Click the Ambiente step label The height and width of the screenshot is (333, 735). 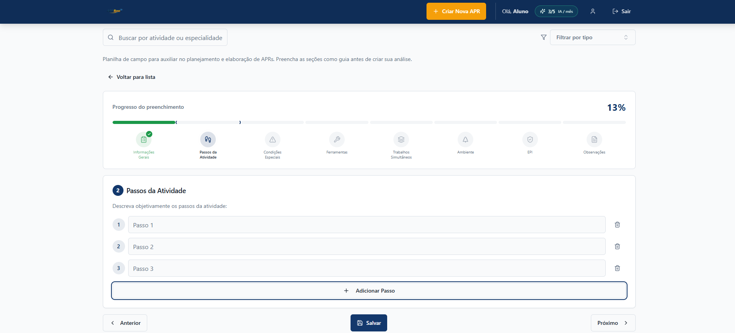[465, 152]
